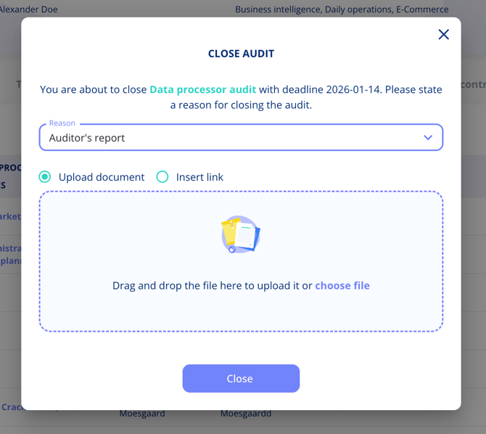Click the Reason field label
The image size is (486, 434).
click(x=62, y=123)
